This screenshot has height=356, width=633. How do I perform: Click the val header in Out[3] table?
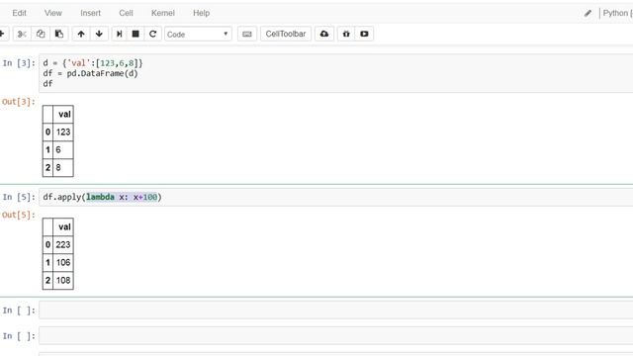64,115
